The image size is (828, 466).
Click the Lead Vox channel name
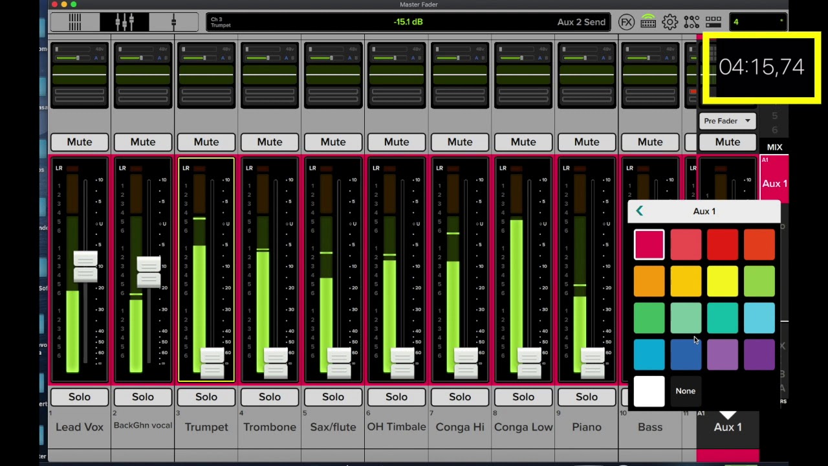pos(80,427)
